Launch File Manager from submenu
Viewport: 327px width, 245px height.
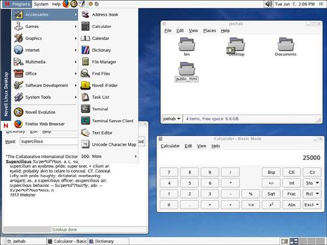tap(109, 62)
